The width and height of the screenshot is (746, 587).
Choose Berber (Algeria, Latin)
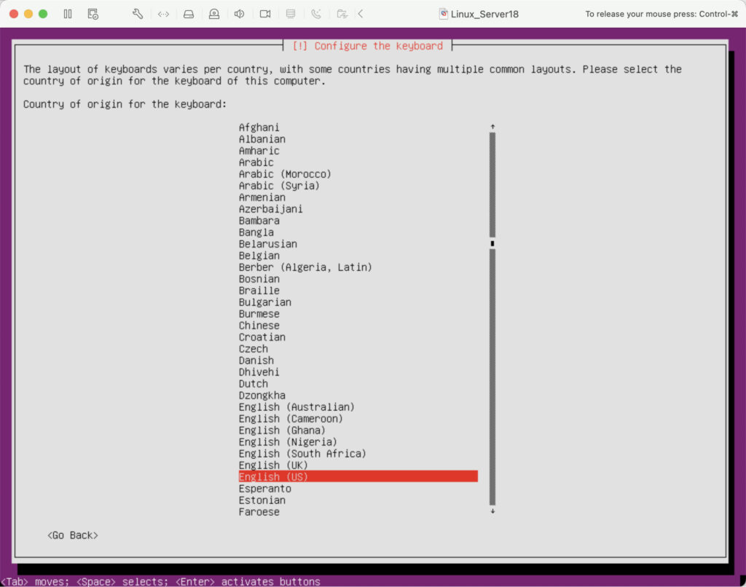(x=358, y=267)
